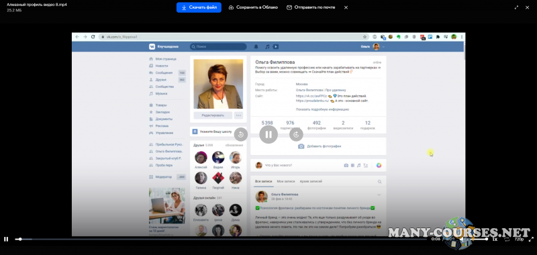Viewport: 537px width, 255px height.
Task: Click the small pause icon in the bottom bar
Action: (6, 240)
